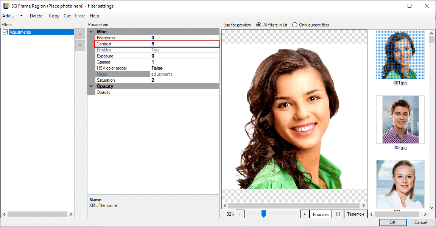The image size is (436, 227).
Task: Click the empty Opacity value field
Action: tap(185, 92)
